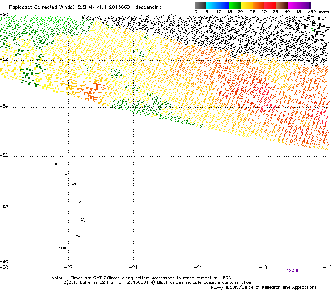Click the '-52' latitude axis label

tap(4, 59)
